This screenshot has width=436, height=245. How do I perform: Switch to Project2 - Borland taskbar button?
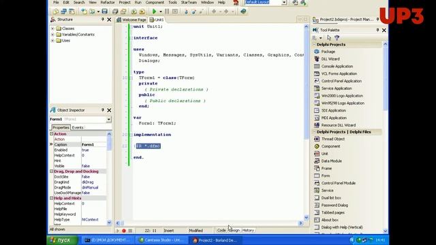(215, 240)
